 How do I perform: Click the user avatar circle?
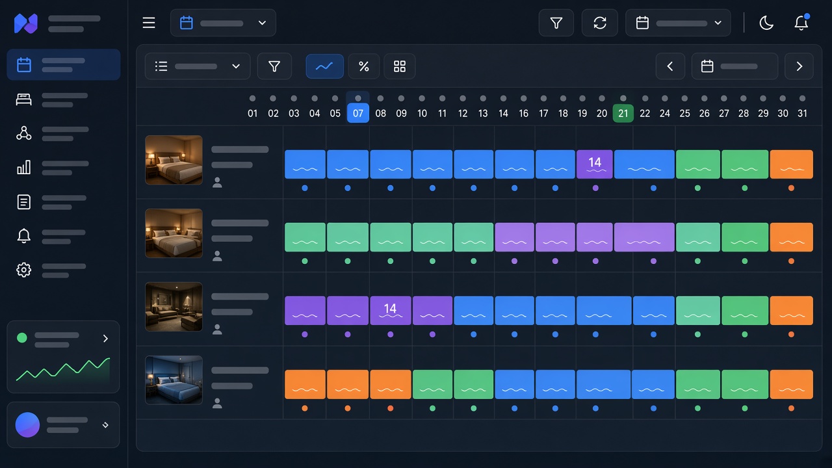(27, 425)
